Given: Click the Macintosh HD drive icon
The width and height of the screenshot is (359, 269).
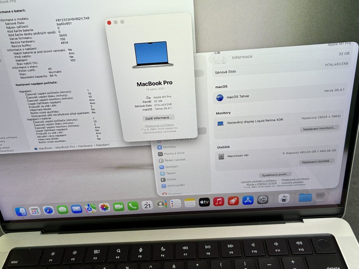Looking at the screenshot, I should click(x=221, y=157).
